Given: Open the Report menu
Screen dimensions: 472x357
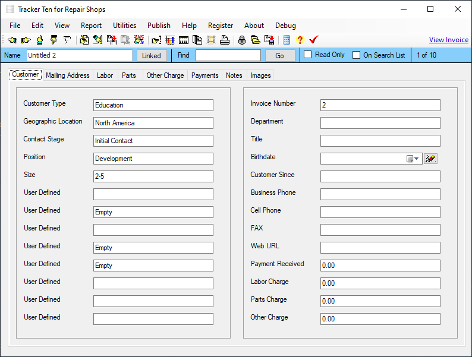Looking at the screenshot, I should (x=91, y=26).
